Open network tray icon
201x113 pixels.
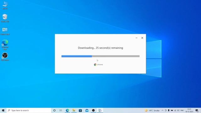175,110
